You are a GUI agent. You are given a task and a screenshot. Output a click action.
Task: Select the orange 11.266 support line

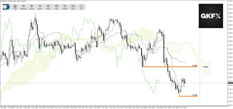[x=188, y=96]
